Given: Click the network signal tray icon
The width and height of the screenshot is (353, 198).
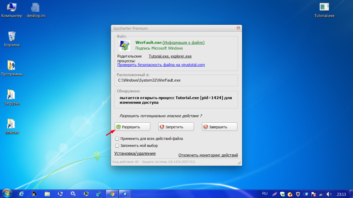Looking at the screenshot, I should [321, 194].
